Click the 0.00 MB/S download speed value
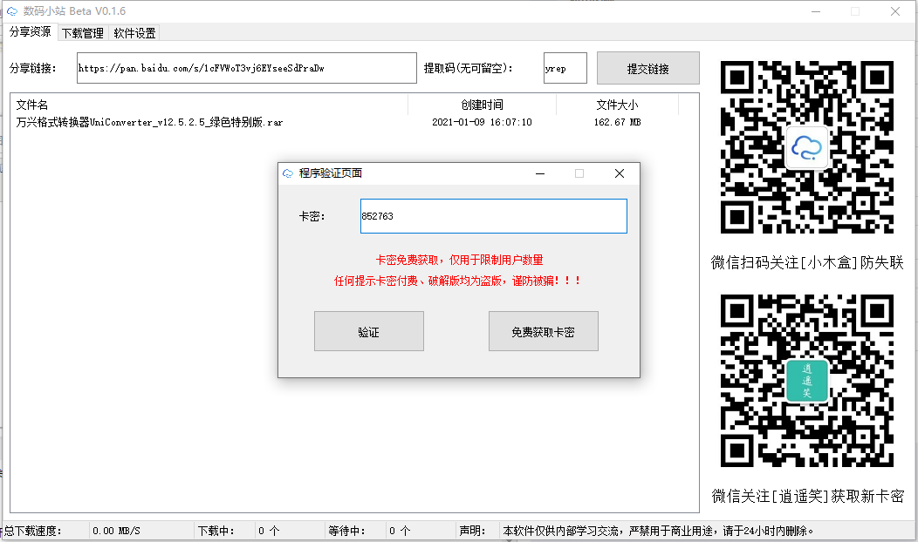 click(116, 531)
